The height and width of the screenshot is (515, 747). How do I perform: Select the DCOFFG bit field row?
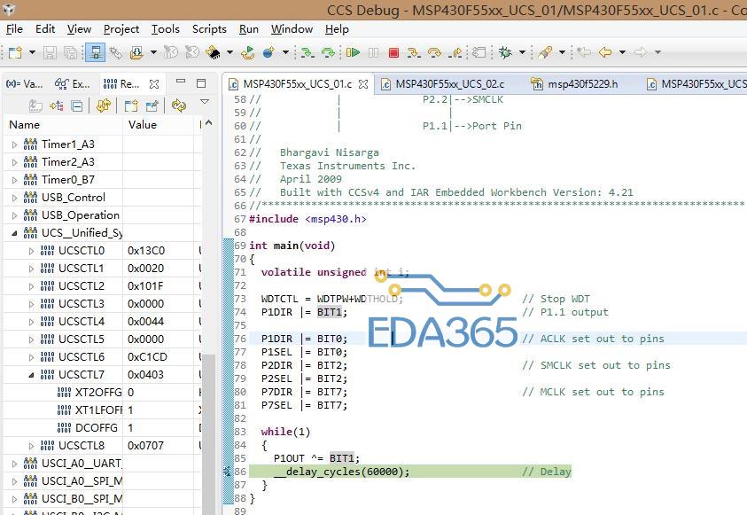(97, 427)
